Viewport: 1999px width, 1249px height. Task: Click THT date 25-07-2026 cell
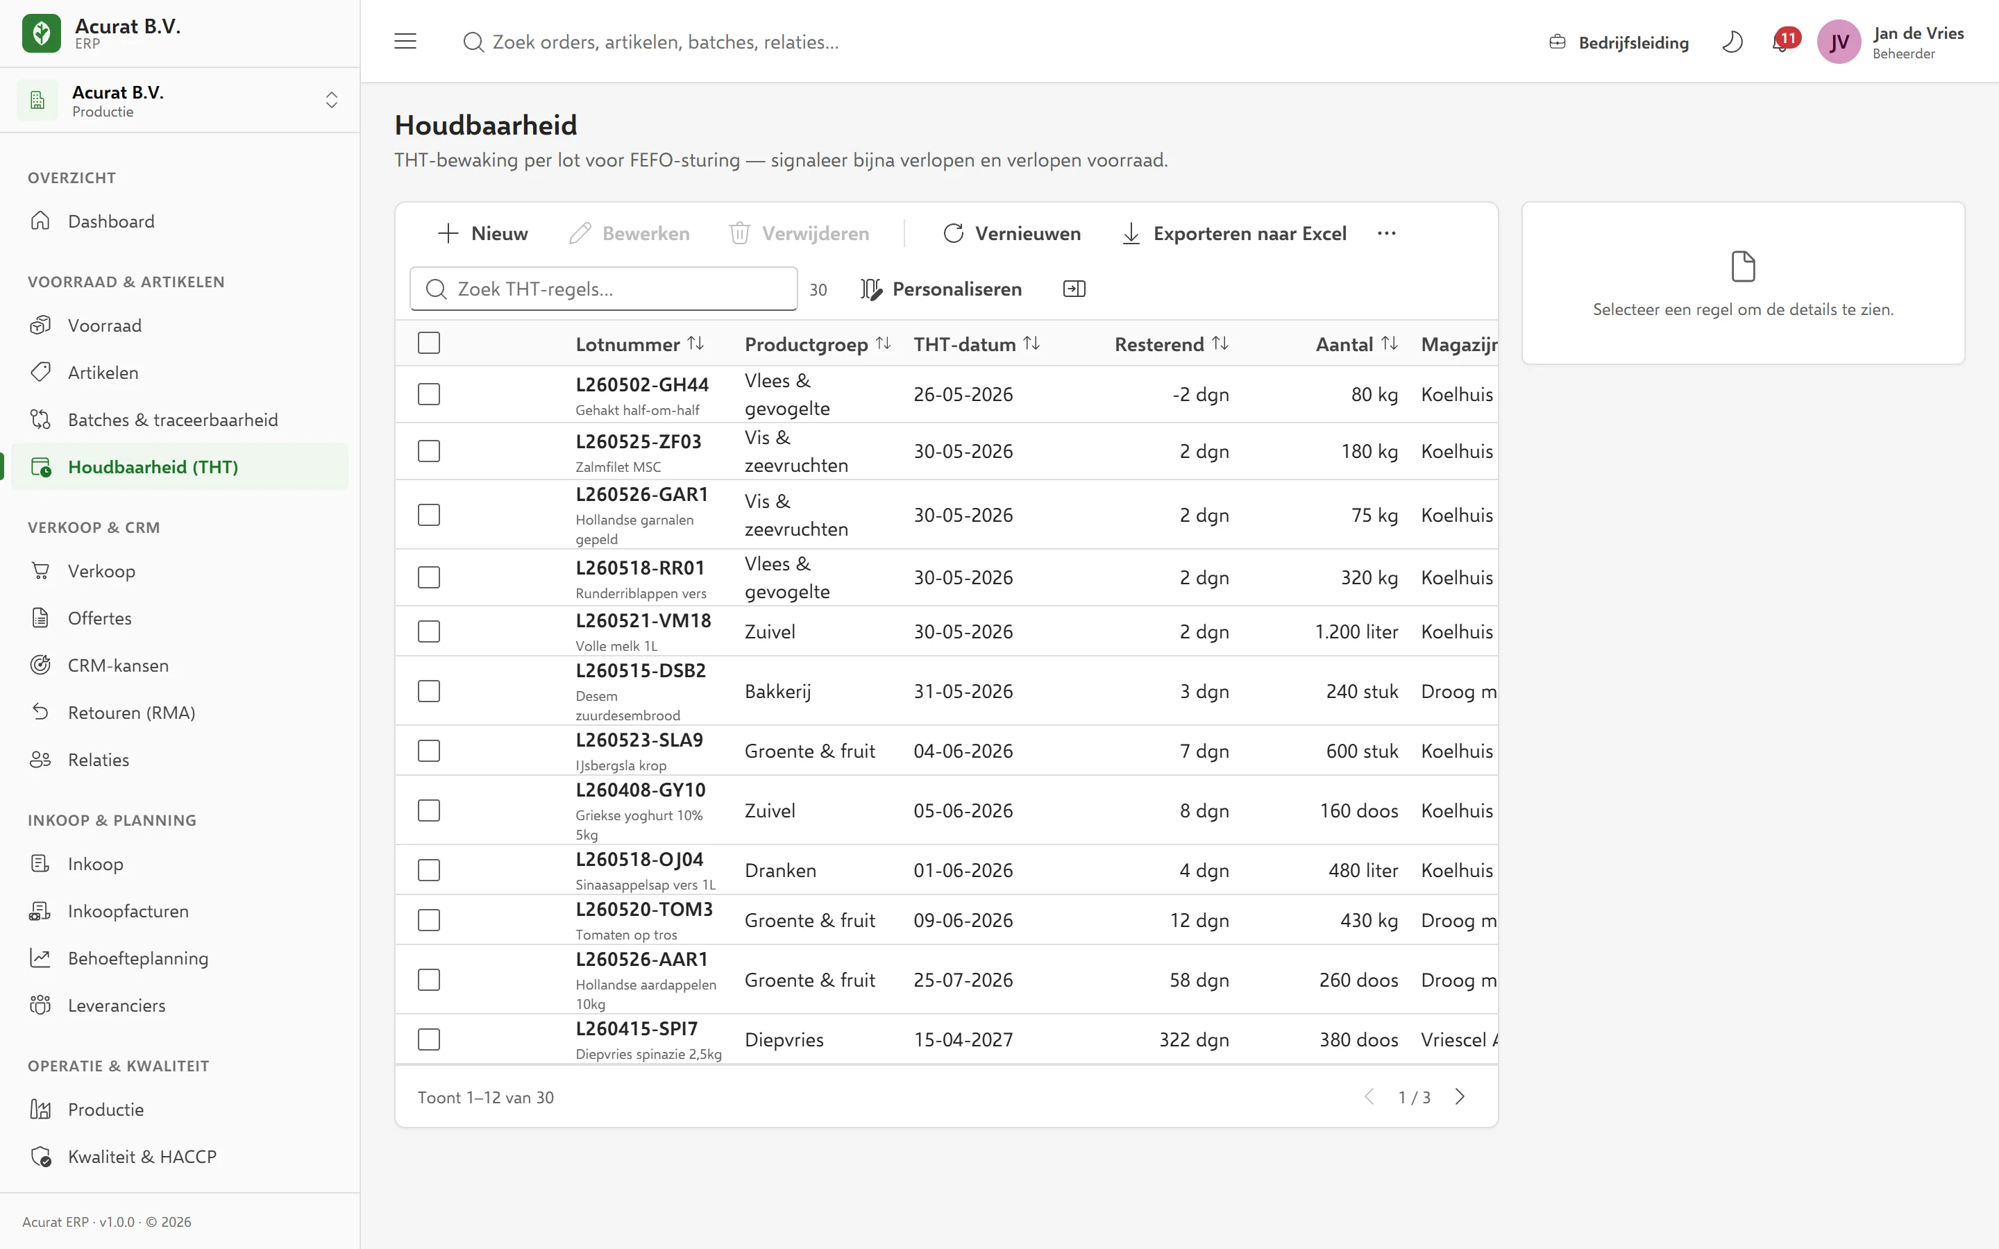[963, 980]
